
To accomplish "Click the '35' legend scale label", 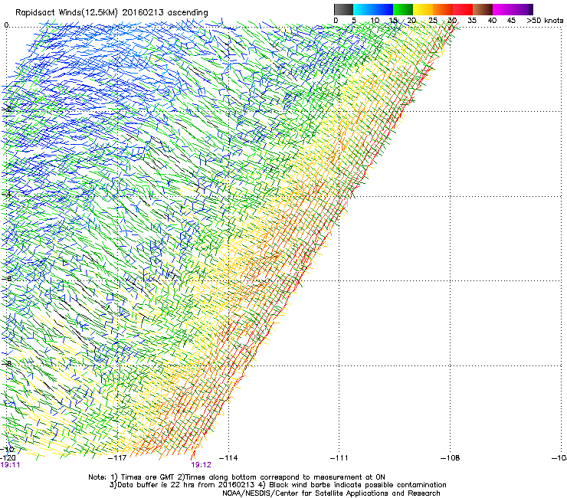I will [472, 21].
